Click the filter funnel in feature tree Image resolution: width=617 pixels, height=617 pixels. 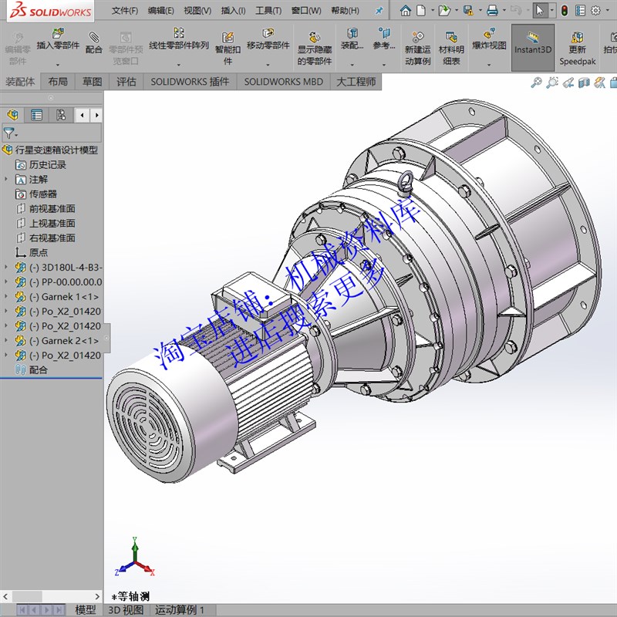[9, 133]
